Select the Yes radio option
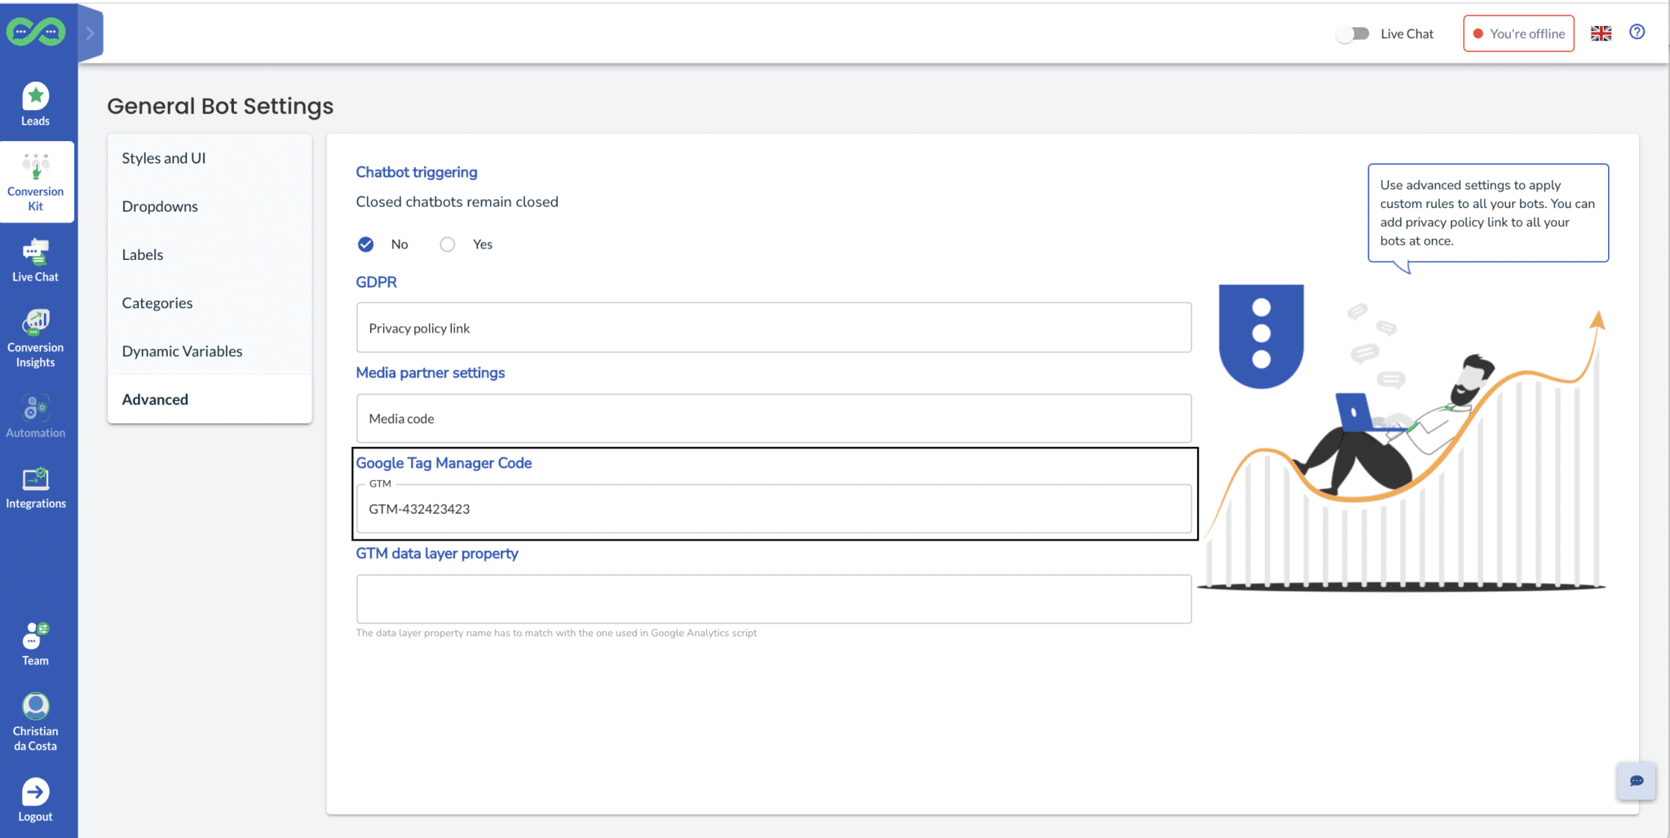The image size is (1670, 838). [x=448, y=245]
